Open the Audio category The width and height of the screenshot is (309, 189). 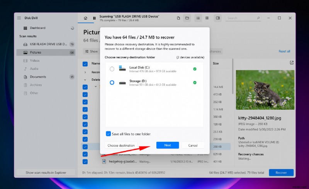click(46, 69)
